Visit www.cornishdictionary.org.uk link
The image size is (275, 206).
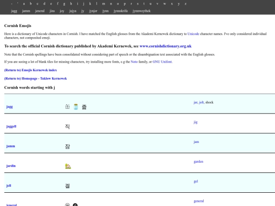pyautogui.click(x=166, y=46)
